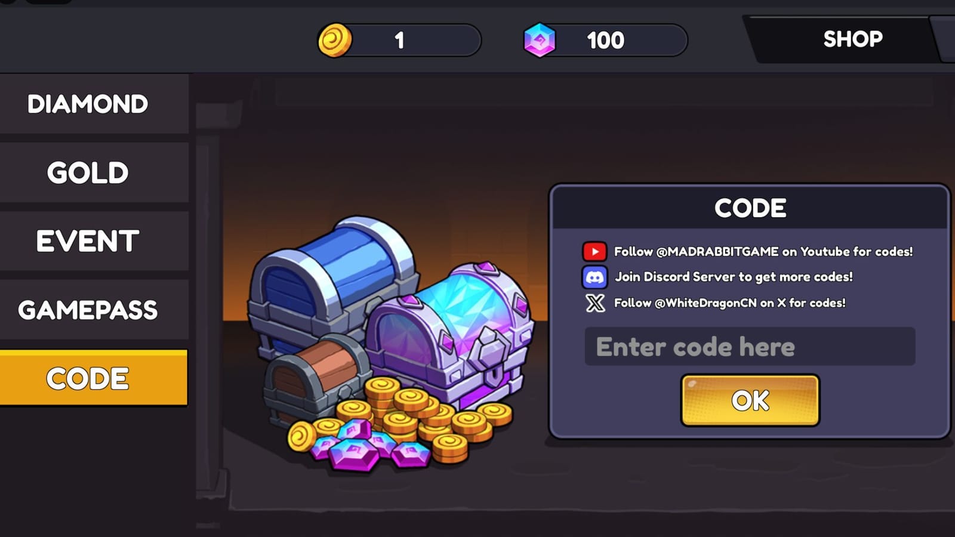Click the purple gems pile
The image size is (955, 537).
[370, 447]
